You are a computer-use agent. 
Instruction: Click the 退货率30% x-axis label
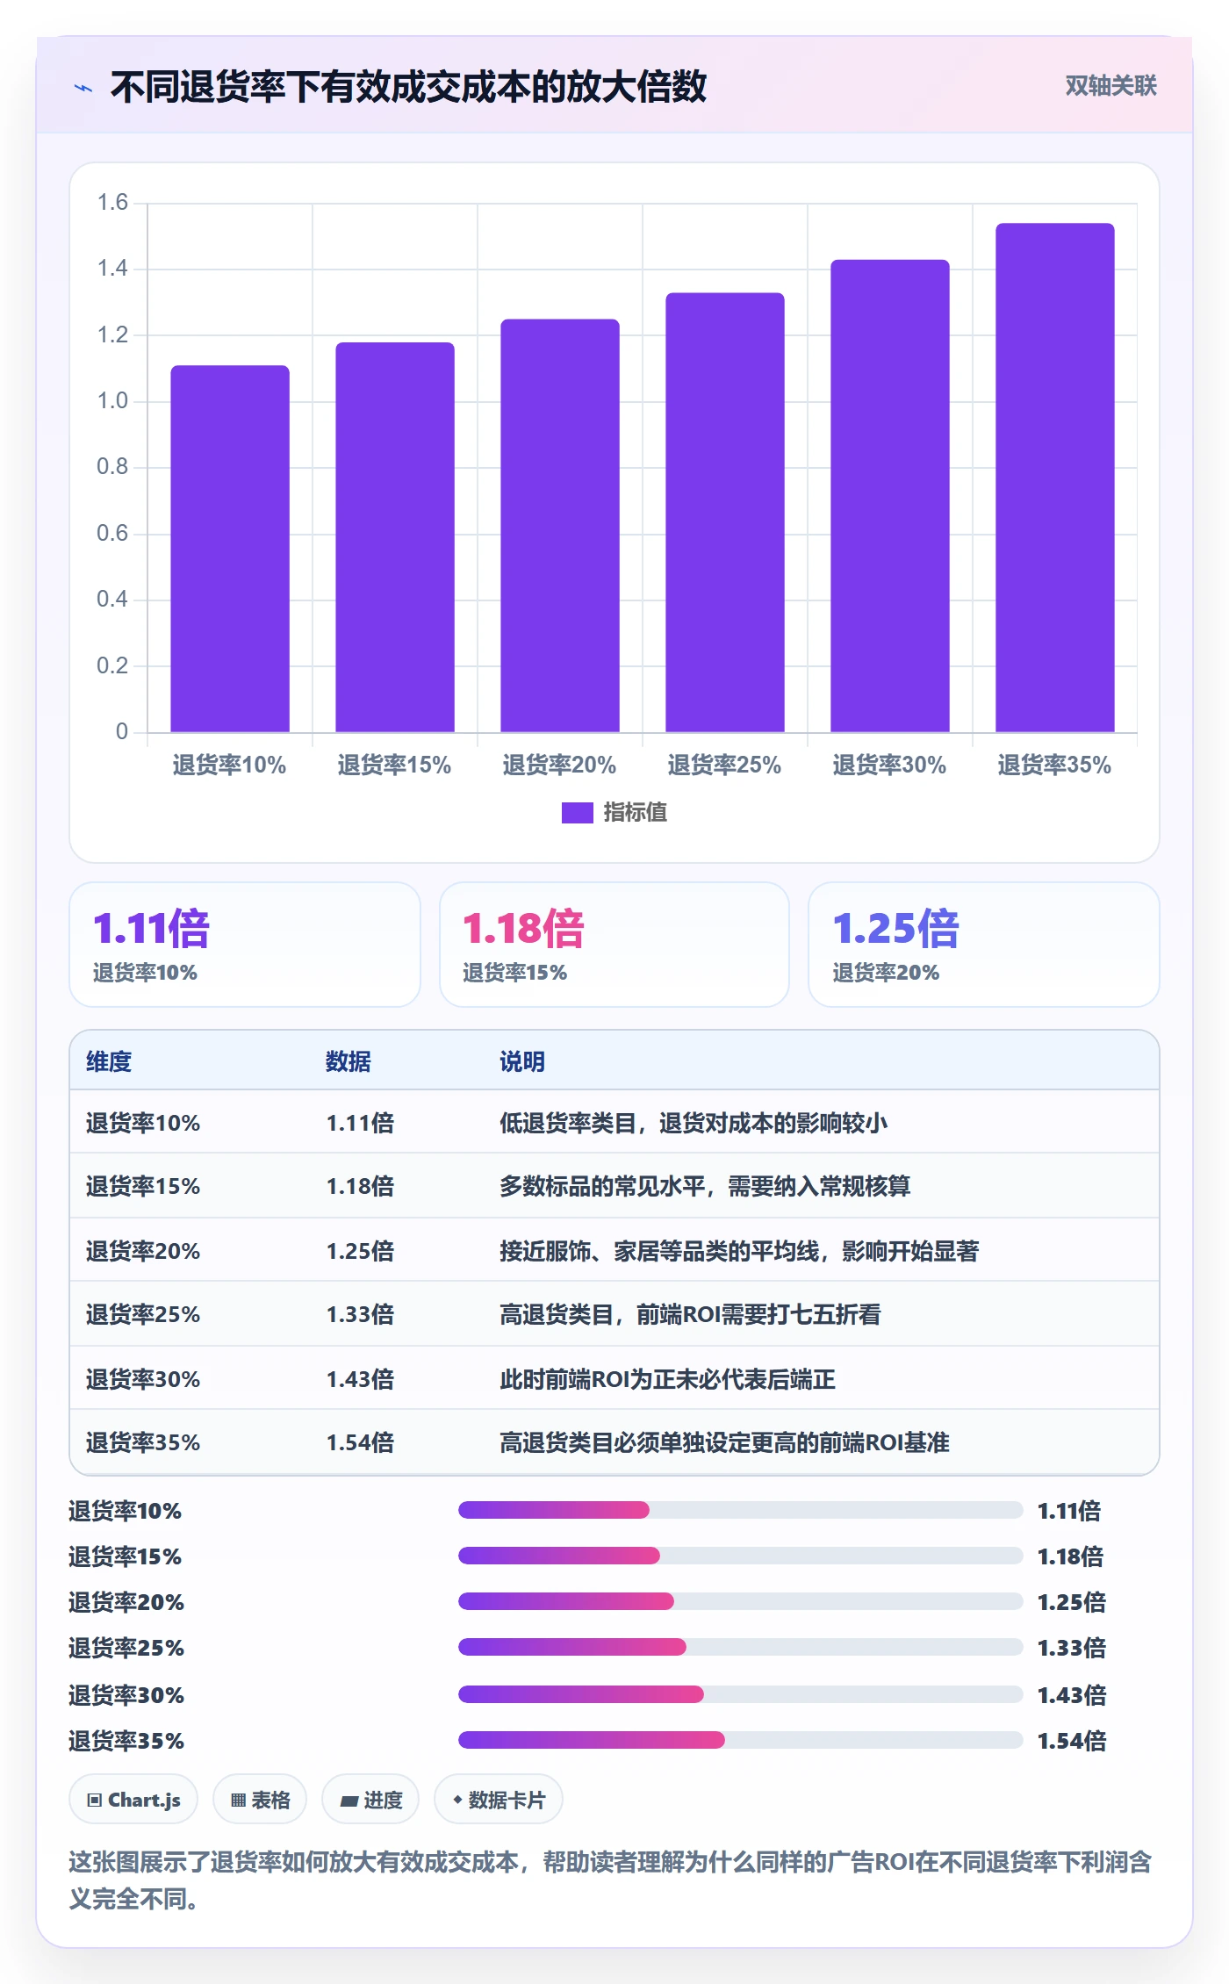890,766
